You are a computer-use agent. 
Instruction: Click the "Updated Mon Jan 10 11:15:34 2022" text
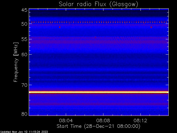[x=24, y=132]
